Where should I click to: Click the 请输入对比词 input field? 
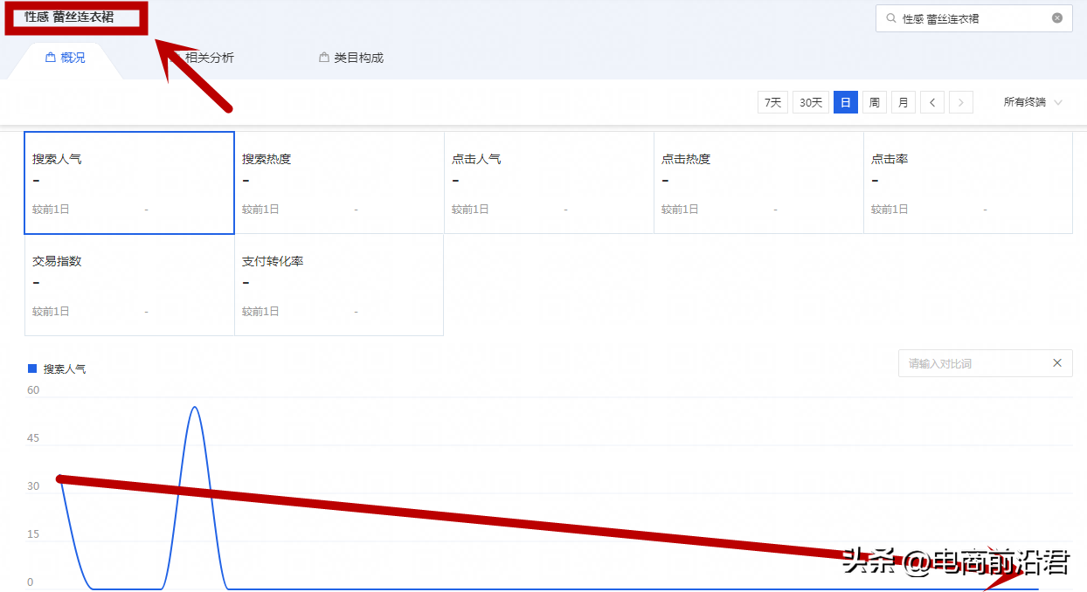coord(986,363)
